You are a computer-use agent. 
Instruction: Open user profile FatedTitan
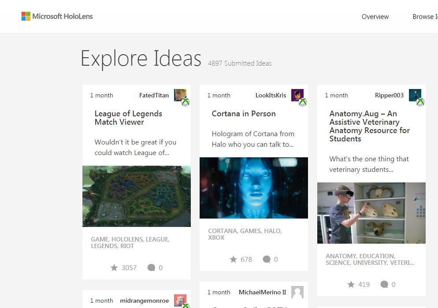click(x=154, y=95)
